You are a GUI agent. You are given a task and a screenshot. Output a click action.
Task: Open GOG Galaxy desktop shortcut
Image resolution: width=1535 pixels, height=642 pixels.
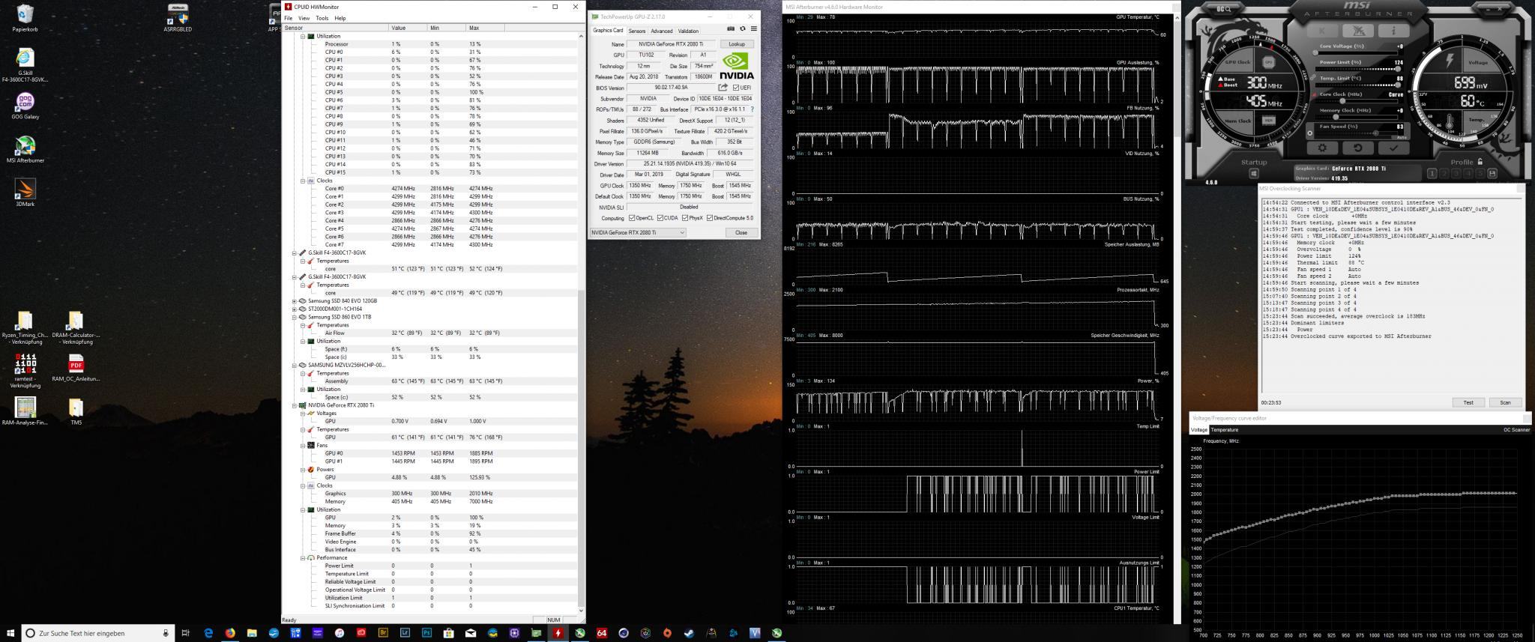point(25,106)
